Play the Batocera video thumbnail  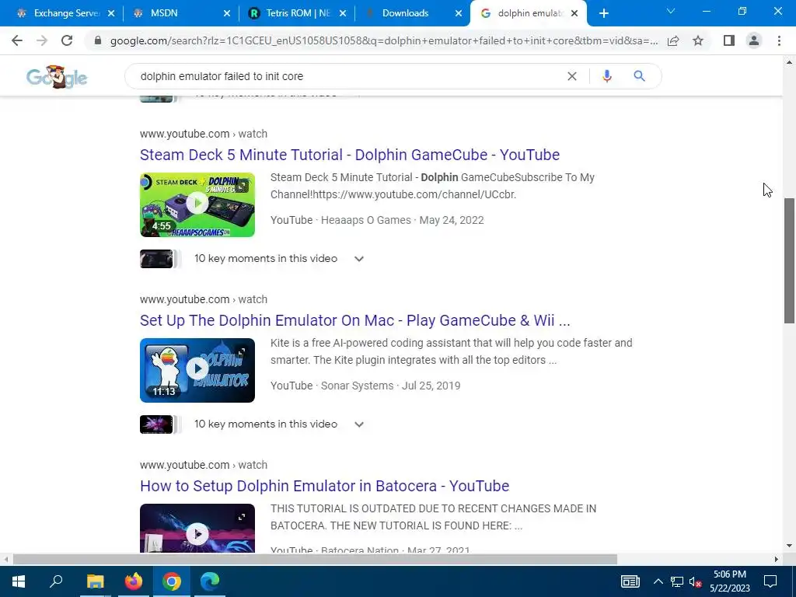pos(197,528)
